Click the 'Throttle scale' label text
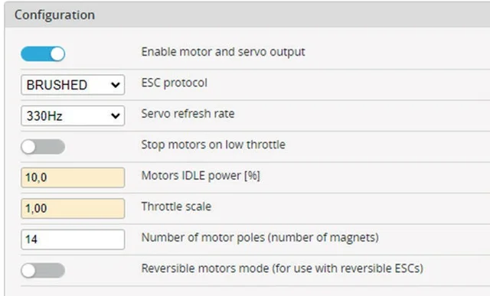This screenshot has height=296, width=490. (x=176, y=207)
